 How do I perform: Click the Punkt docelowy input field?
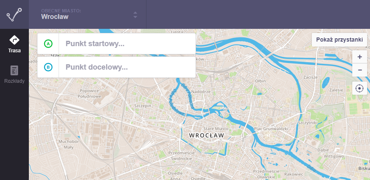coord(127,67)
